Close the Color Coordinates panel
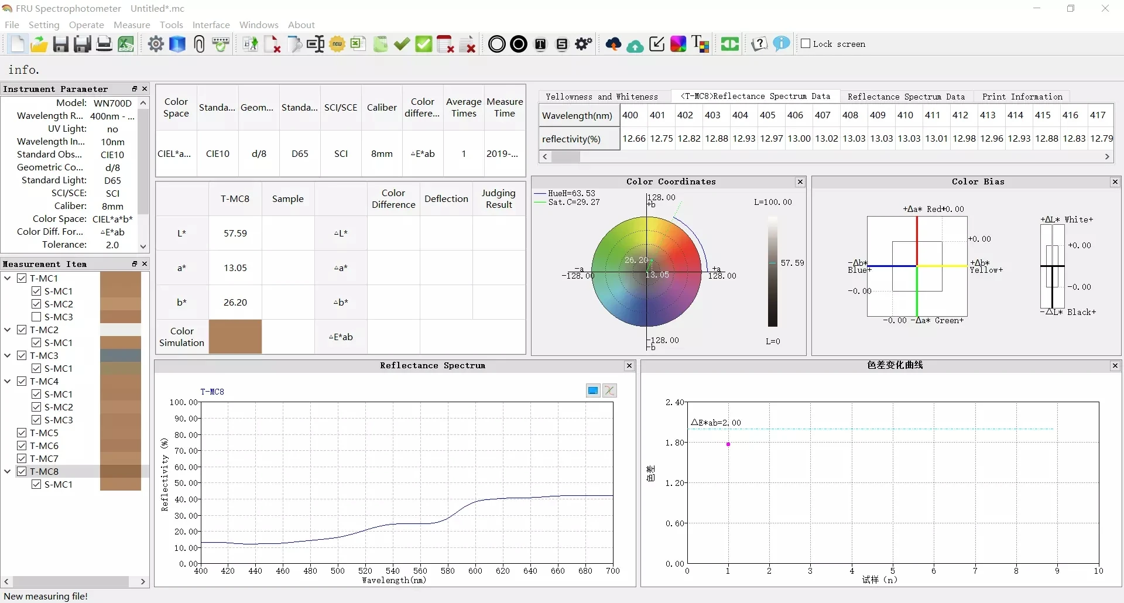This screenshot has width=1124, height=603. (x=800, y=182)
